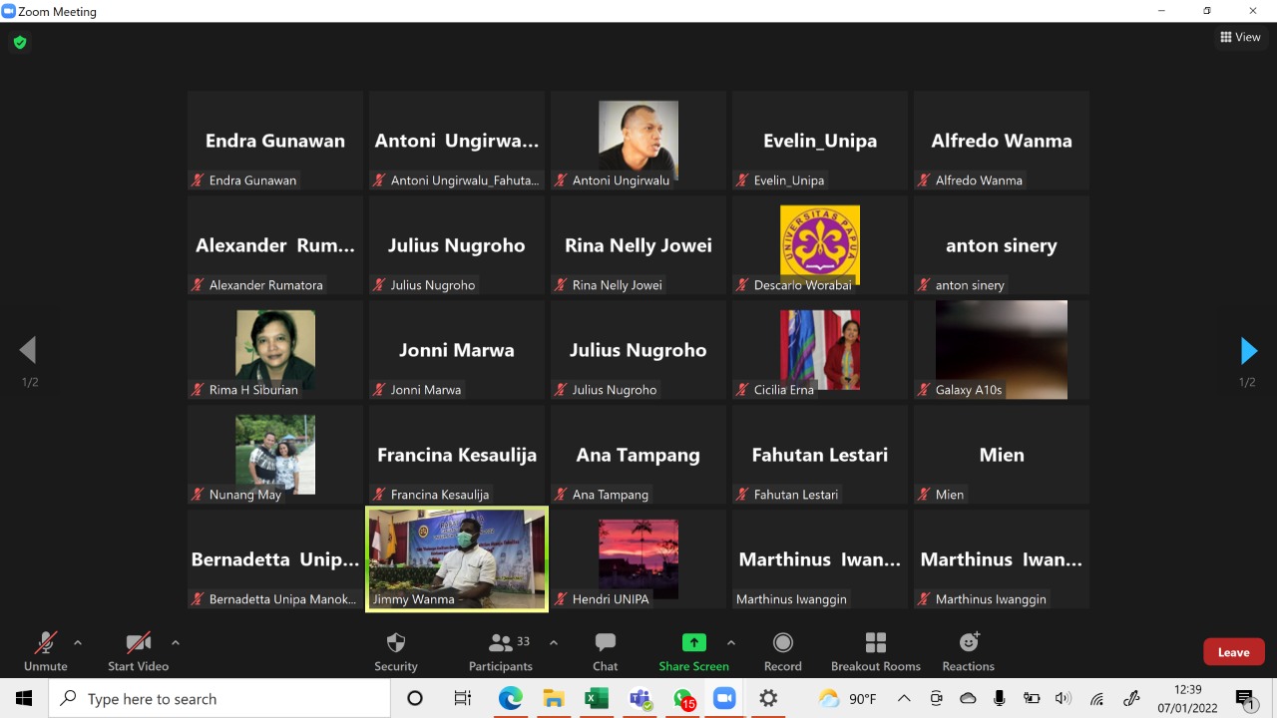
Task: Open Excel from the taskbar
Action: coord(597,699)
